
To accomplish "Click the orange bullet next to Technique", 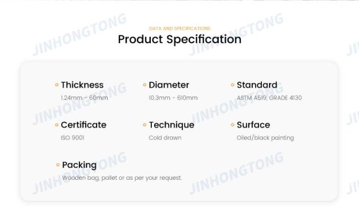I will point(145,125).
